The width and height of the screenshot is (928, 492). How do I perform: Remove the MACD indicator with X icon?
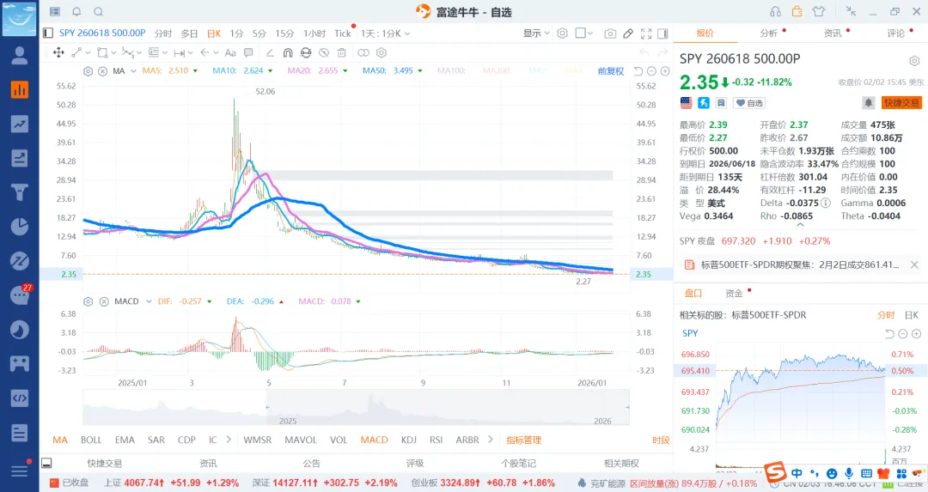[103, 301]
